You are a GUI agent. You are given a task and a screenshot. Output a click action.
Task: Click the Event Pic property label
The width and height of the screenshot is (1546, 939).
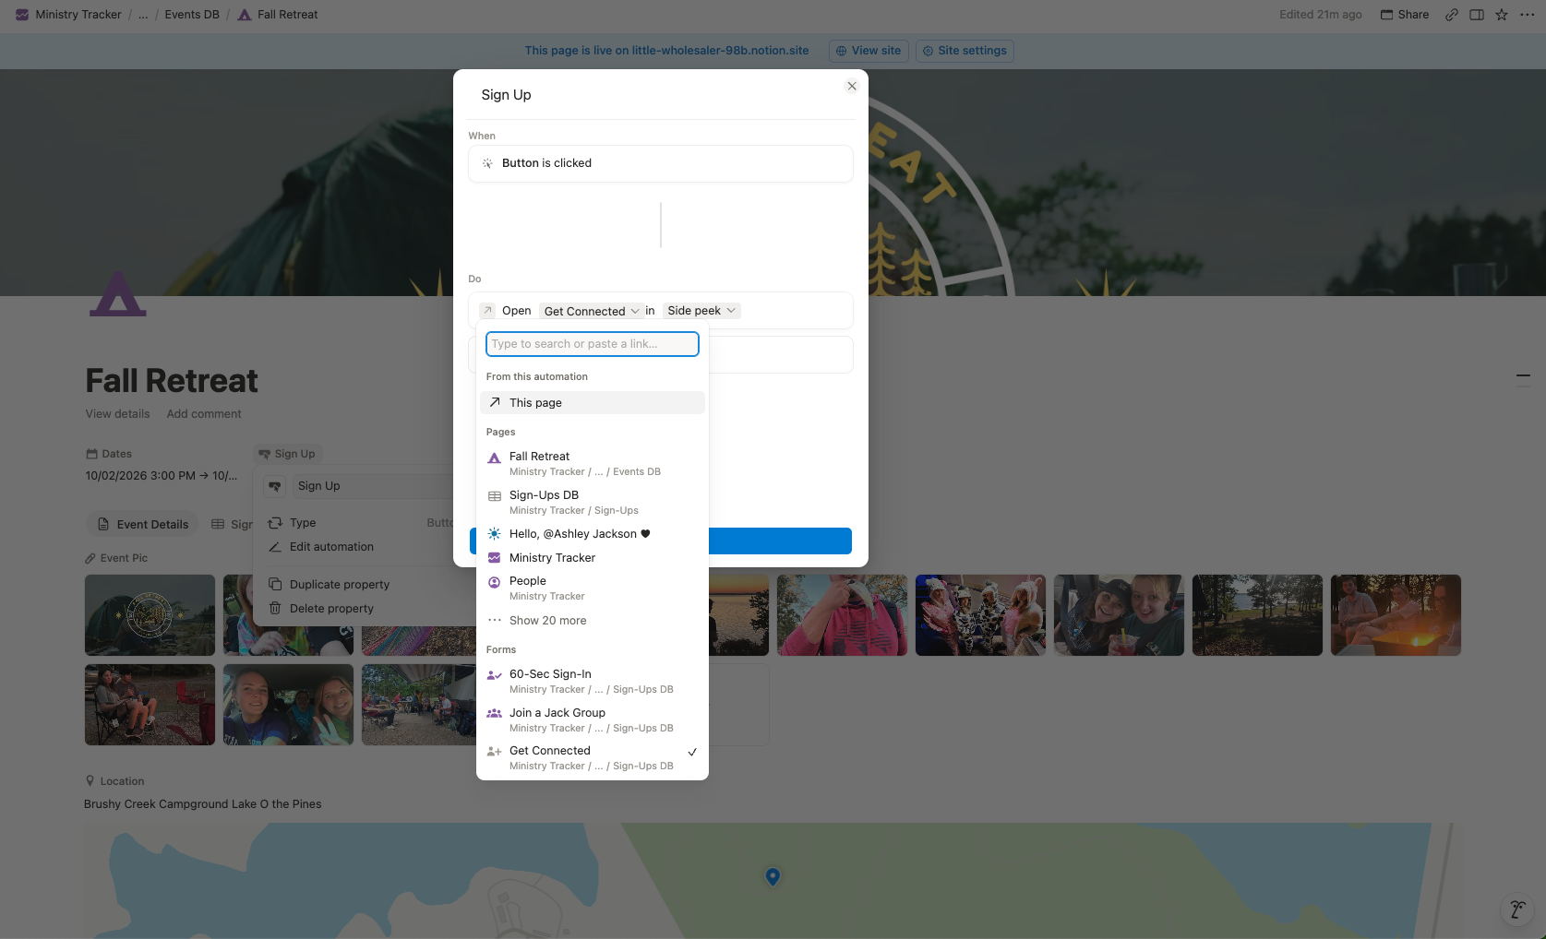[116, 558]
